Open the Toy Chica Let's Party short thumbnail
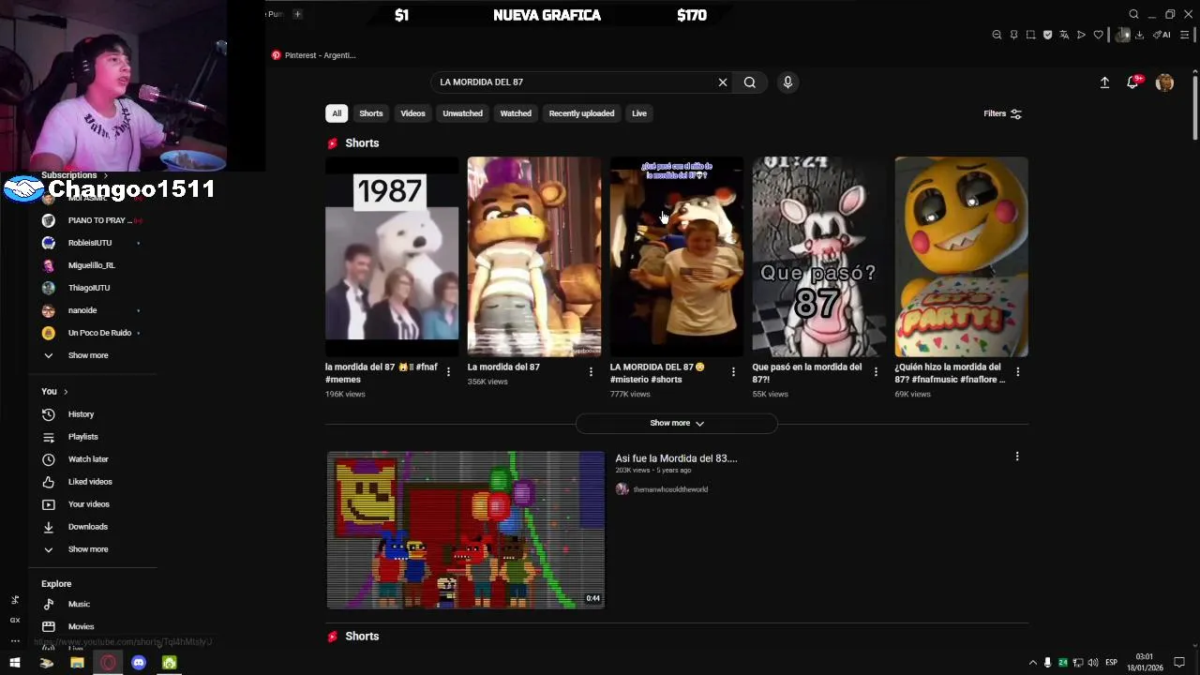1200x675 pixels. (x=962, y=257)
